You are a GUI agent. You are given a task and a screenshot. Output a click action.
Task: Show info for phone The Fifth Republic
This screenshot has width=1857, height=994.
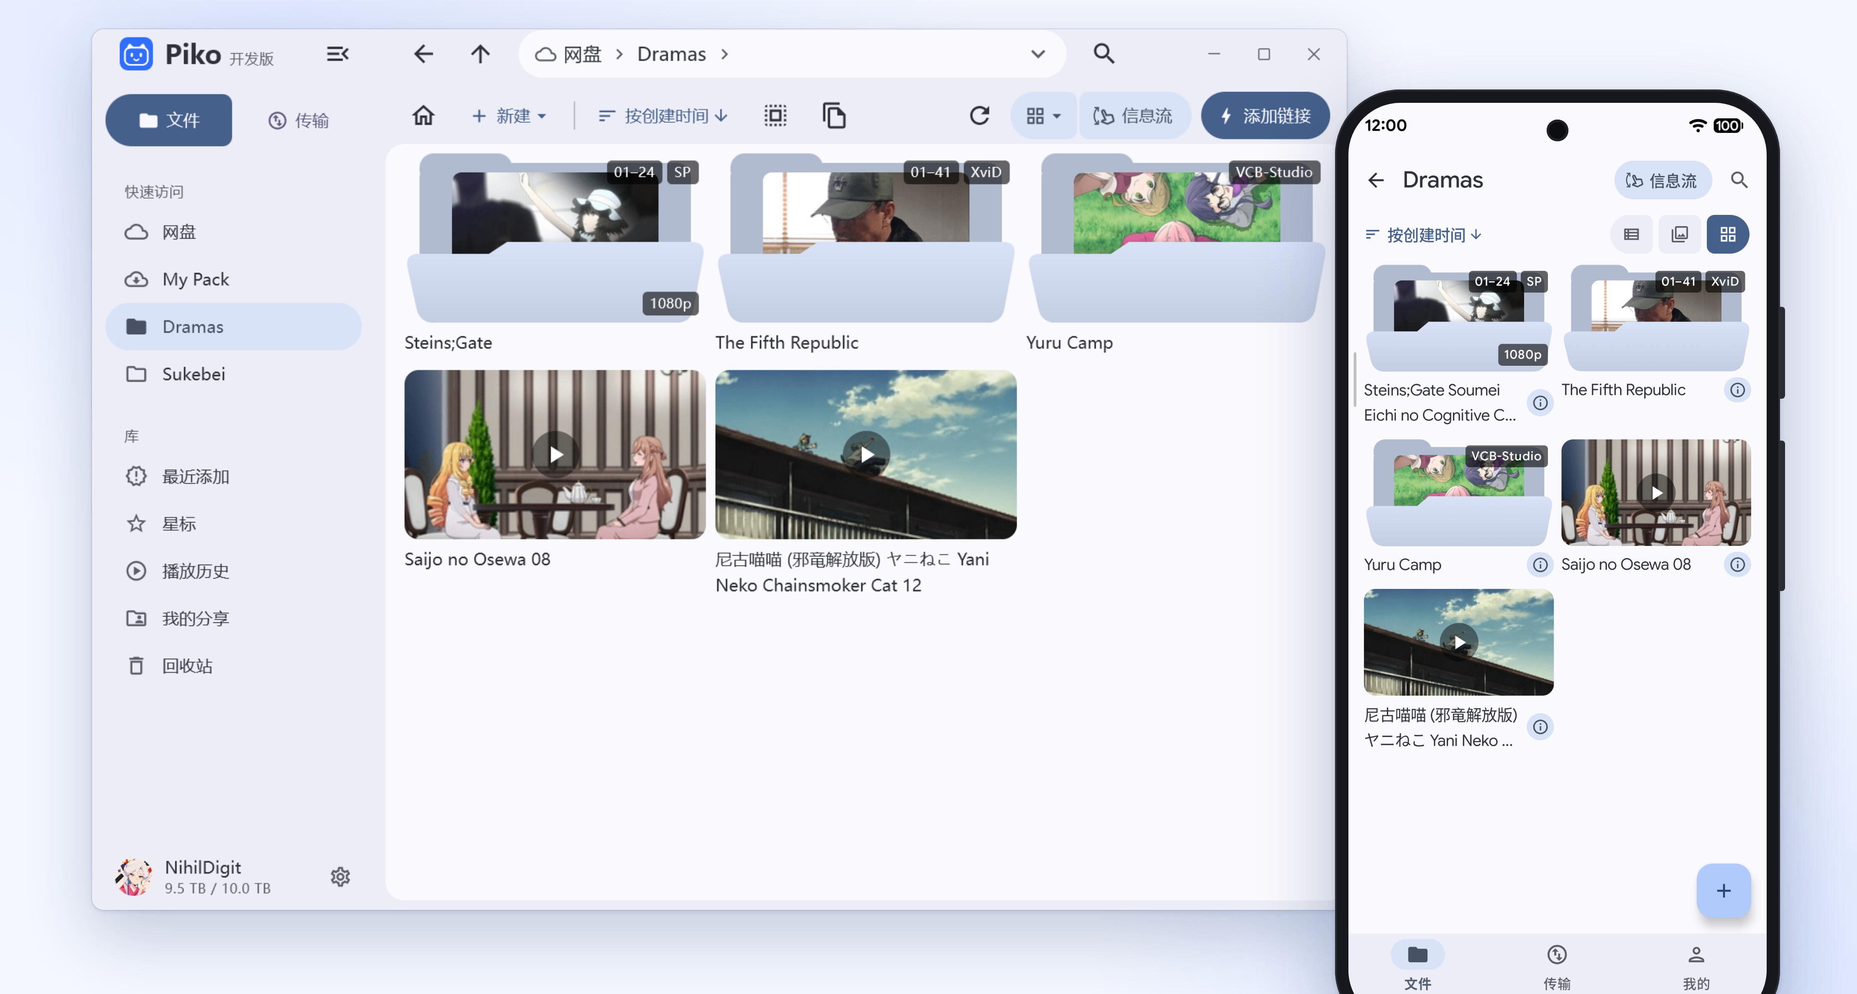(1737, 390)
